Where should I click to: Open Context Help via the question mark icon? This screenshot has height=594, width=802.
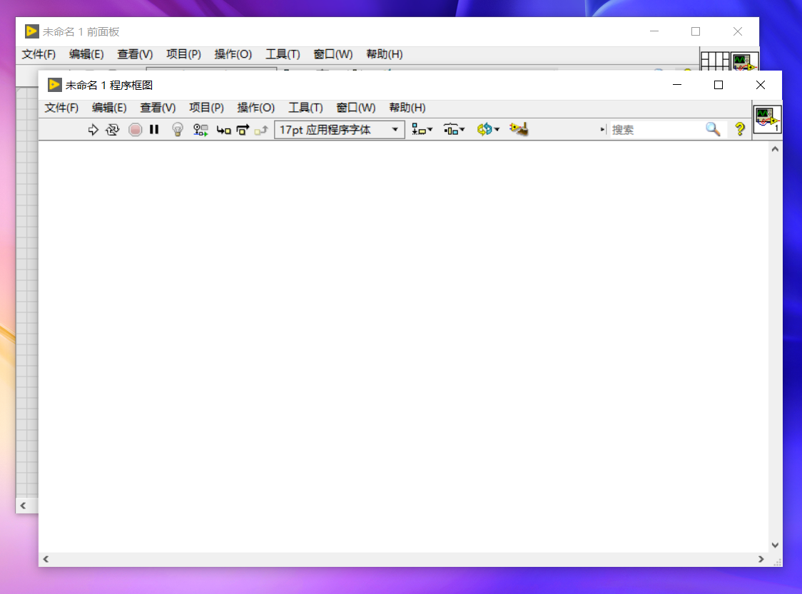point(740,130)
